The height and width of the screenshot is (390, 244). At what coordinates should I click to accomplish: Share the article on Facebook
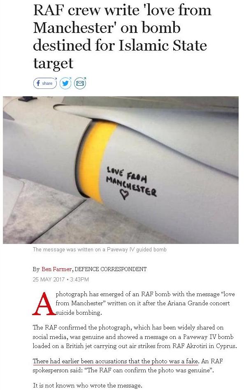45,83
